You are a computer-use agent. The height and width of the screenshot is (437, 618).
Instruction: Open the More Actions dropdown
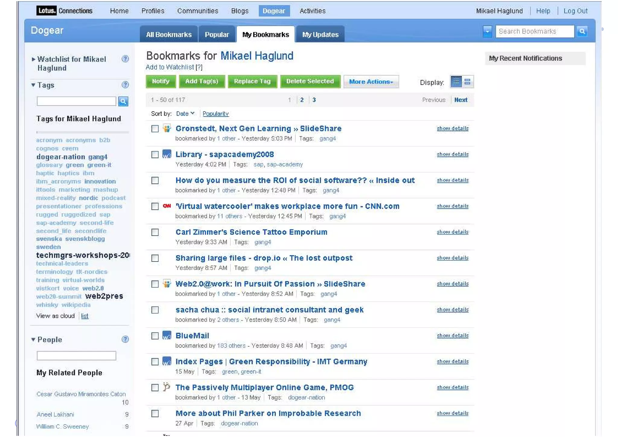[x=371, y=82]
